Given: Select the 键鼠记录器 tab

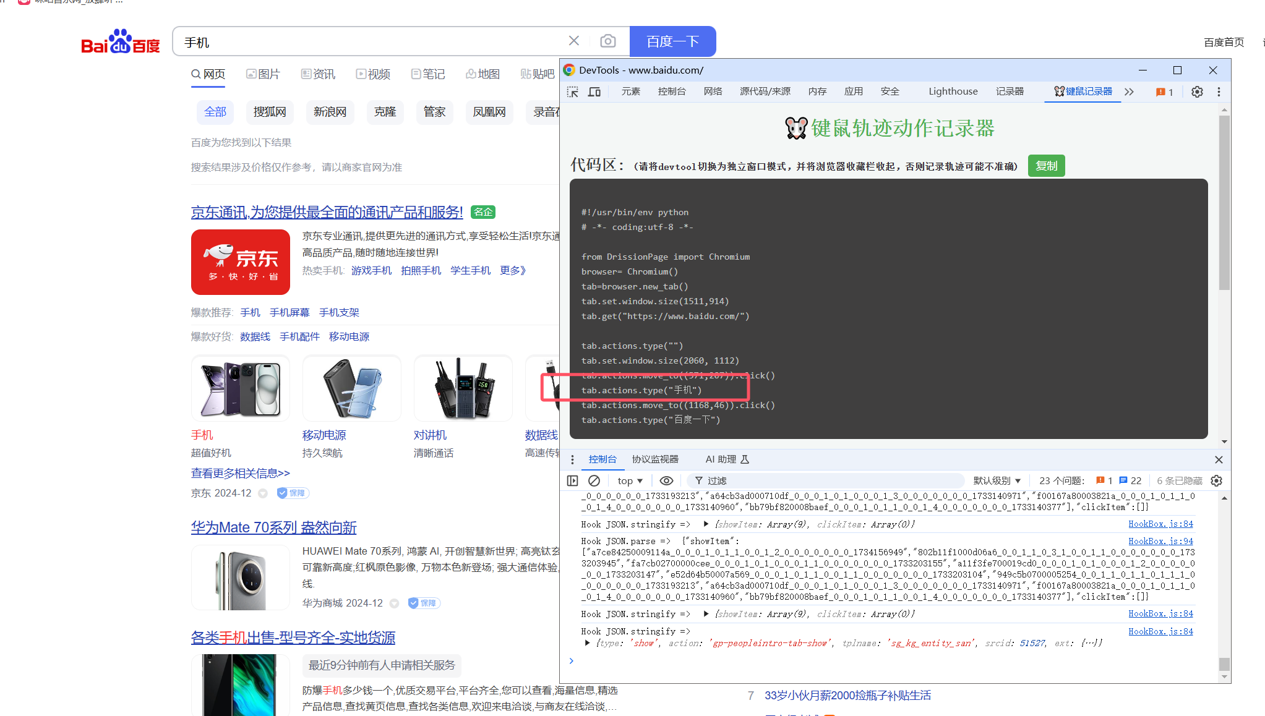Looking at the screenshot, I should click(1083, 92).
